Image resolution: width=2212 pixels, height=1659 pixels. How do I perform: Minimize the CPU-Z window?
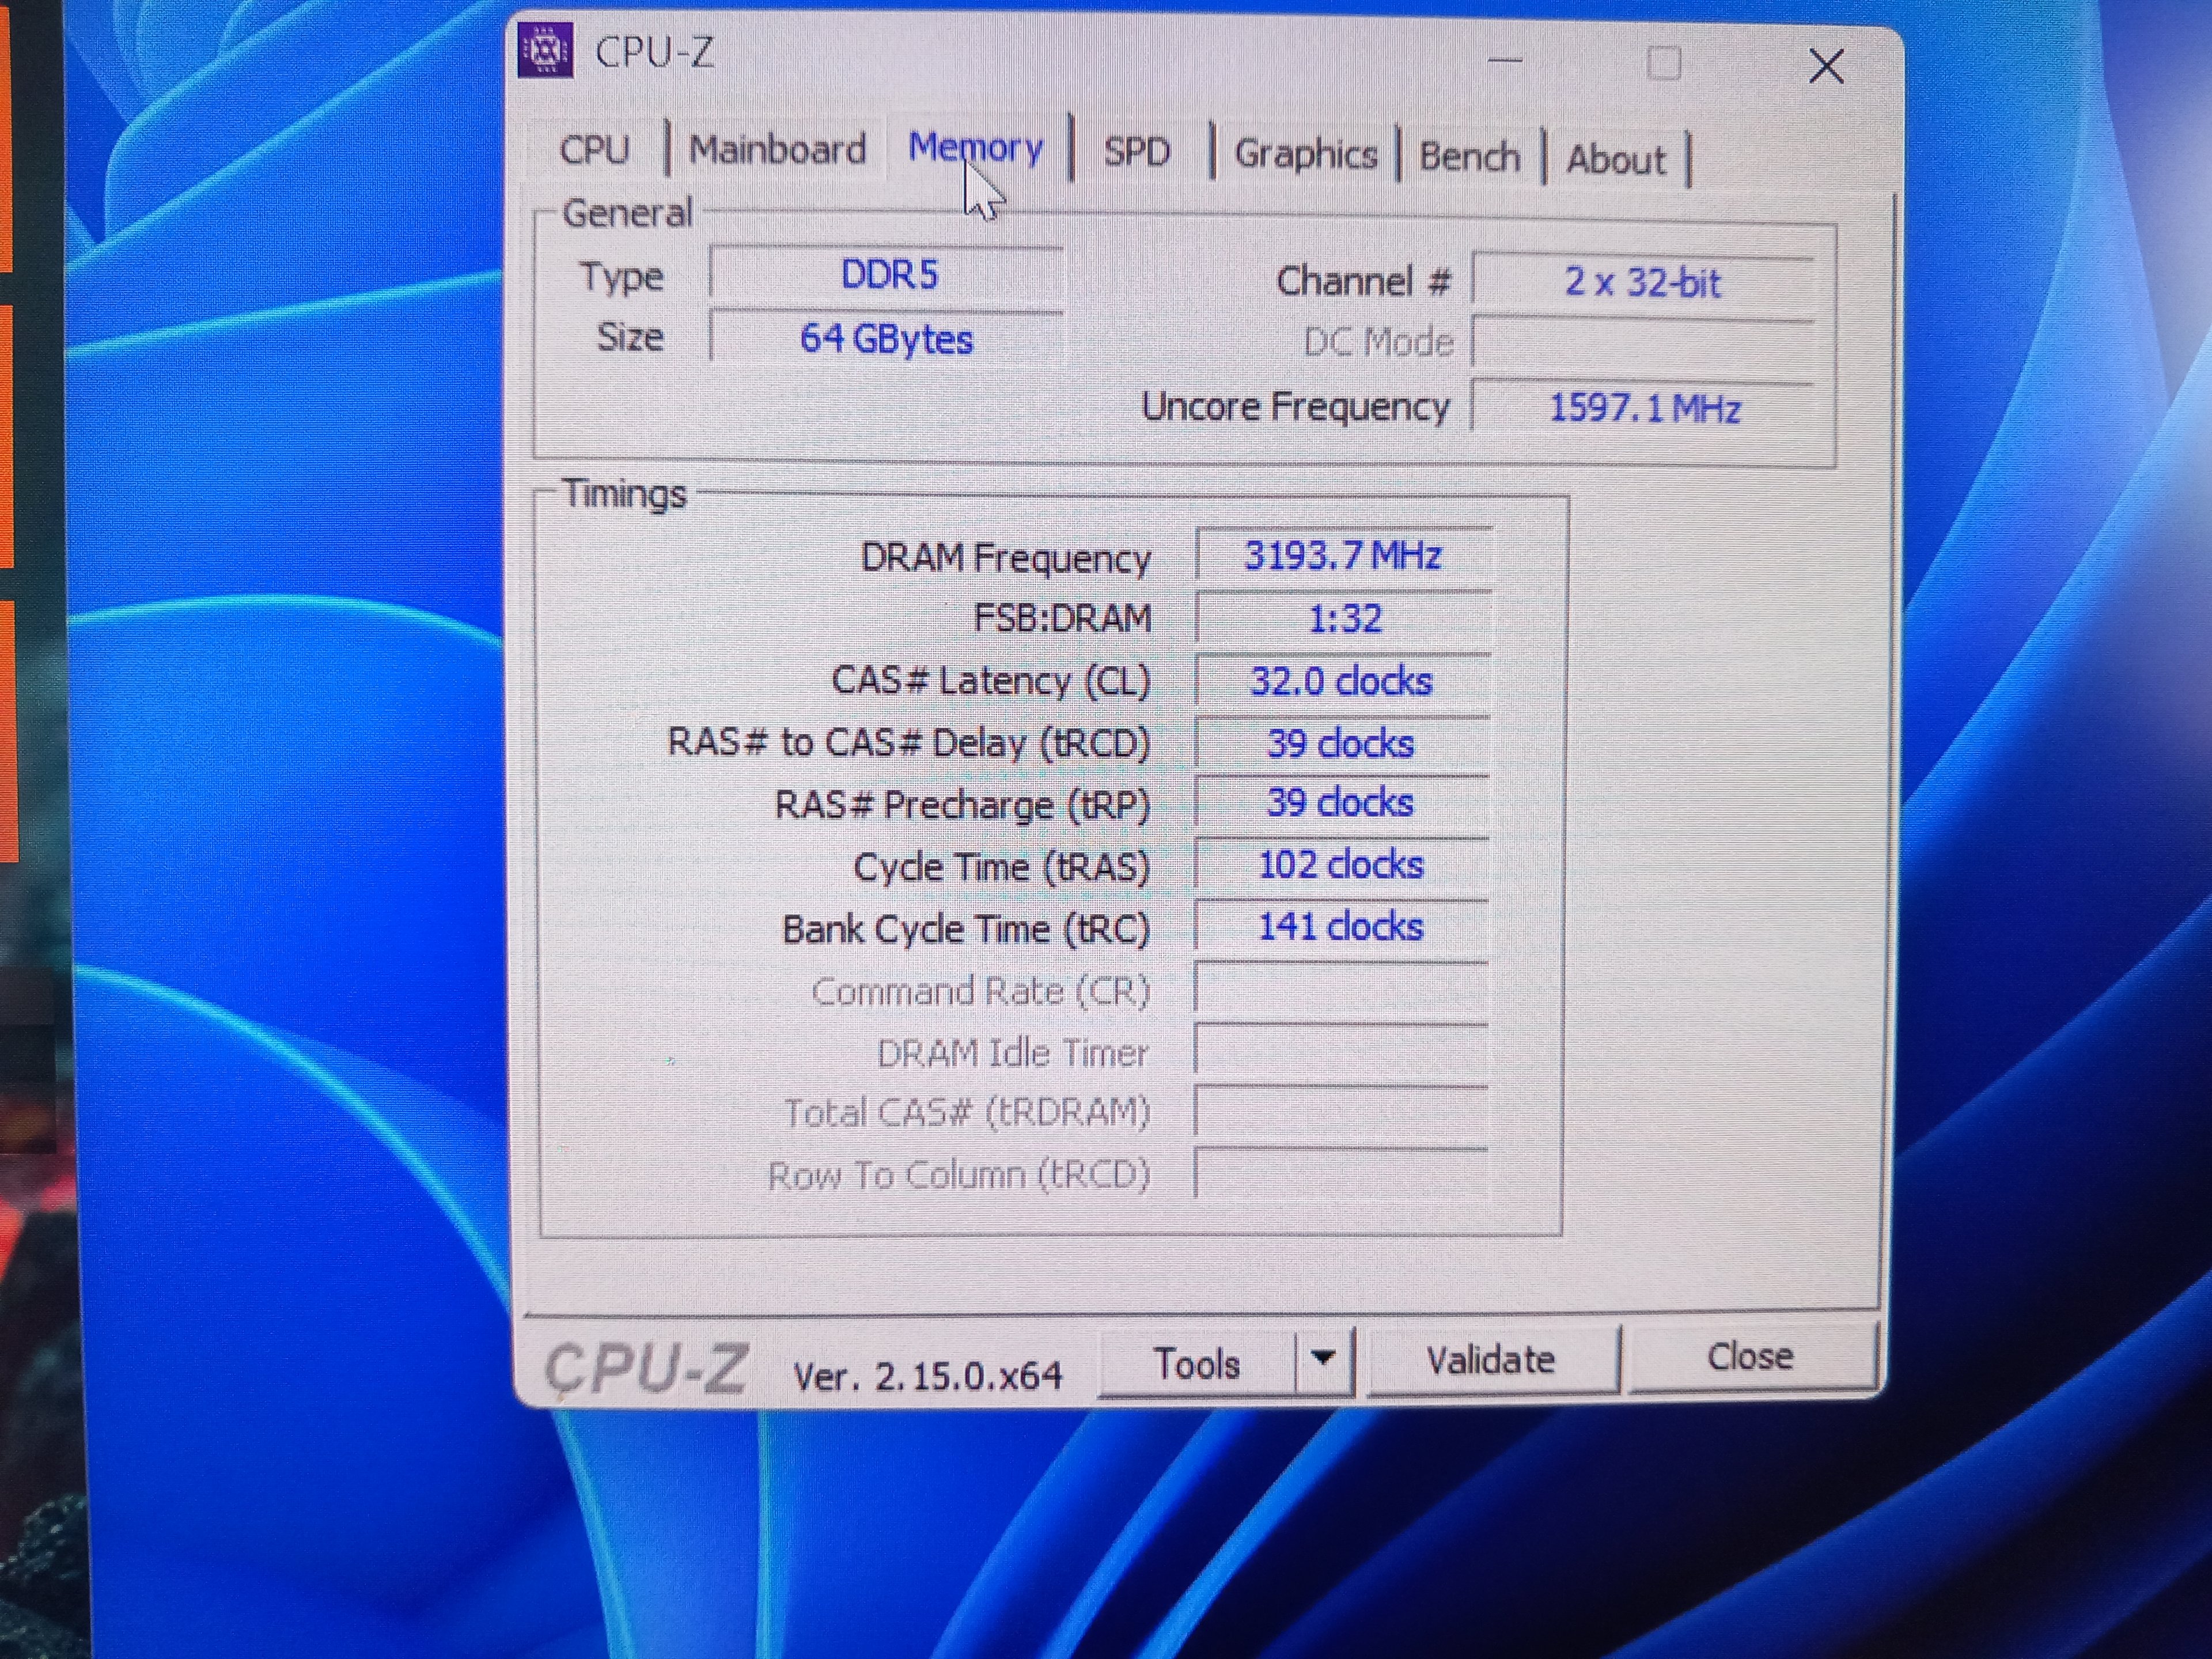coord(1504,60)
